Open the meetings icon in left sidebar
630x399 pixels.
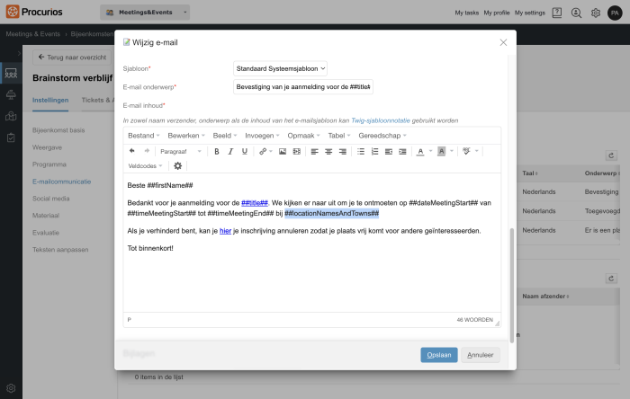(11, 74)
